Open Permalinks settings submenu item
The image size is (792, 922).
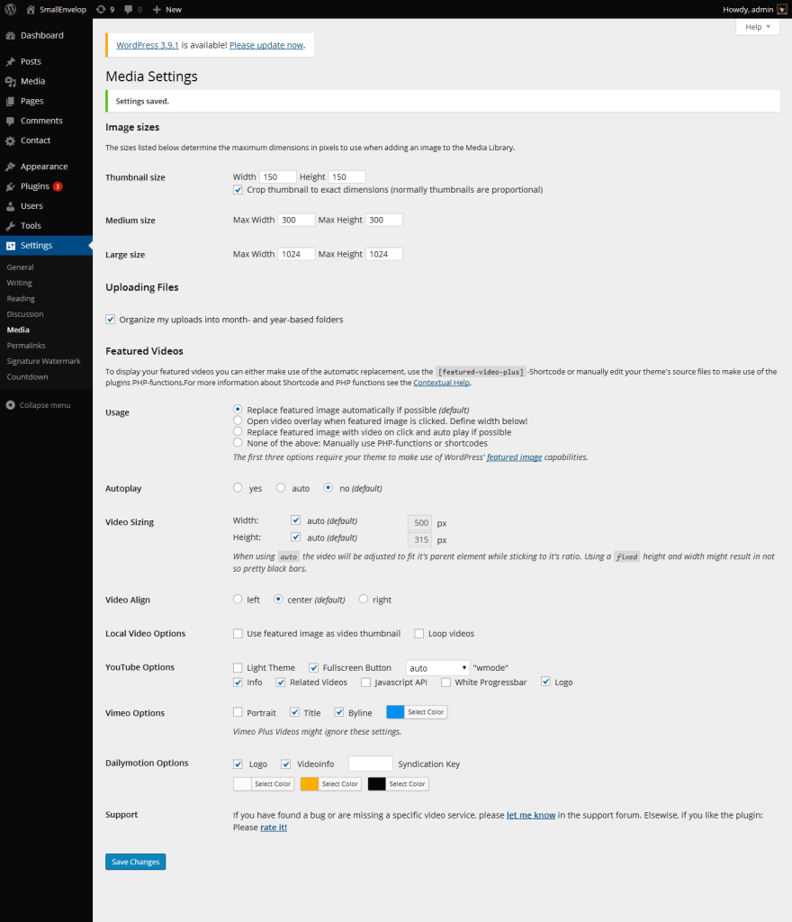point(26,346)
